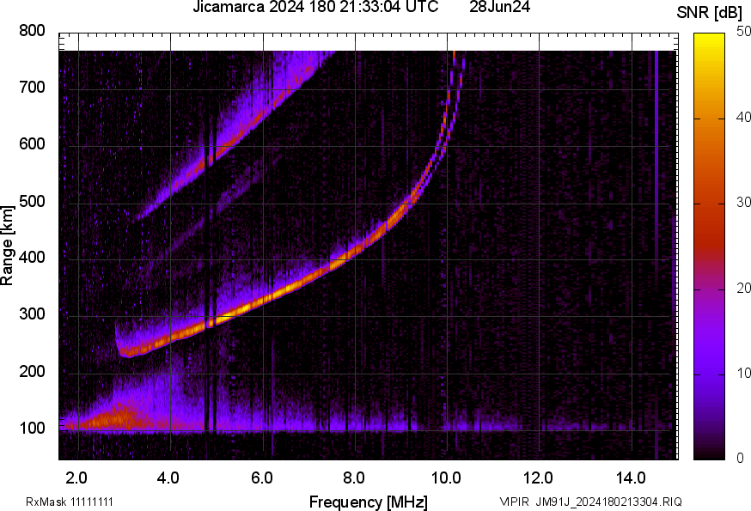Click the 'SNR [dB]' colorbar title

709,13
